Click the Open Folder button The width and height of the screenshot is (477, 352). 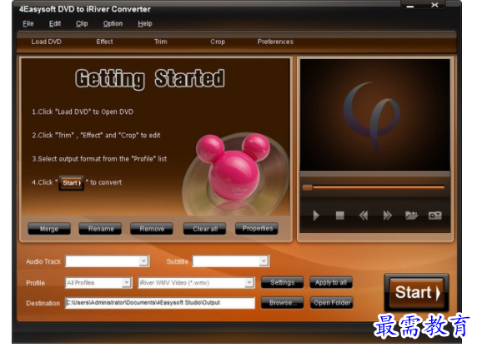(332, 303)
